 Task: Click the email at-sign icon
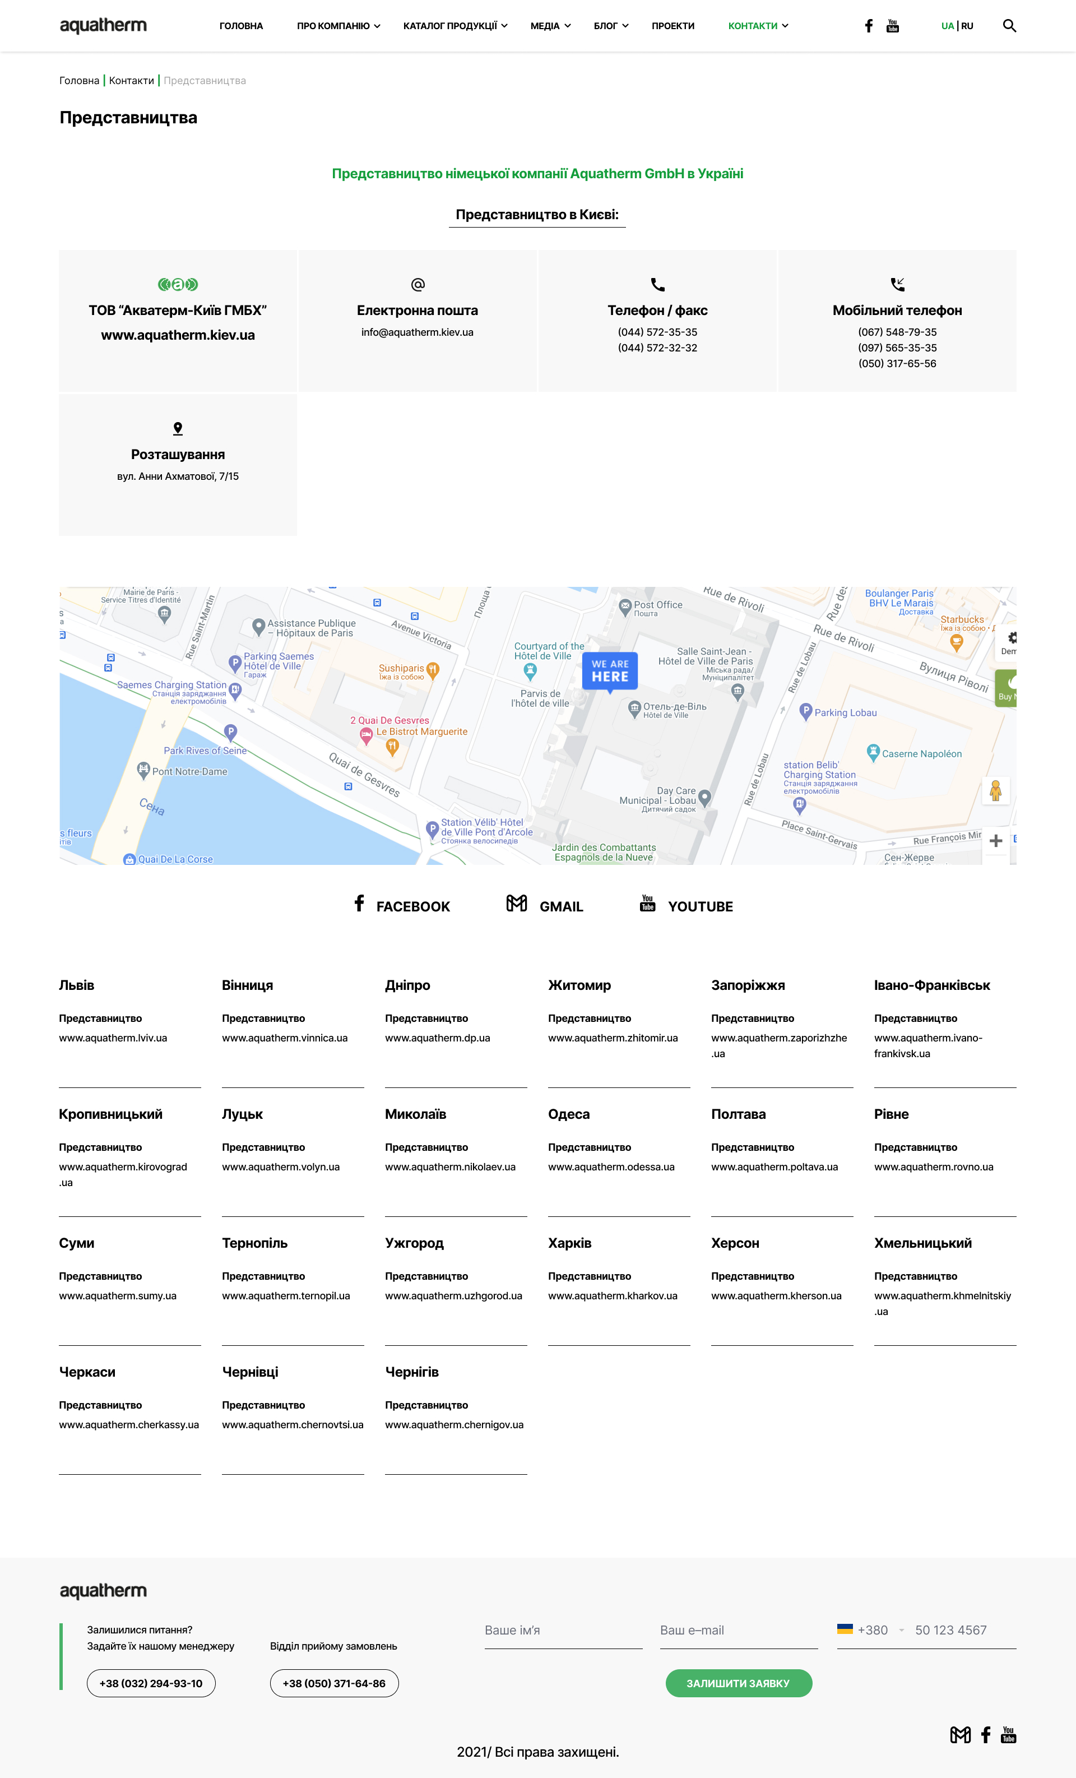[418, 284]
